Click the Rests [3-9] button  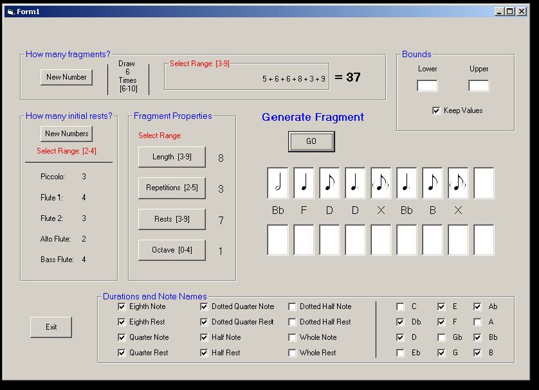coord(172,219)
